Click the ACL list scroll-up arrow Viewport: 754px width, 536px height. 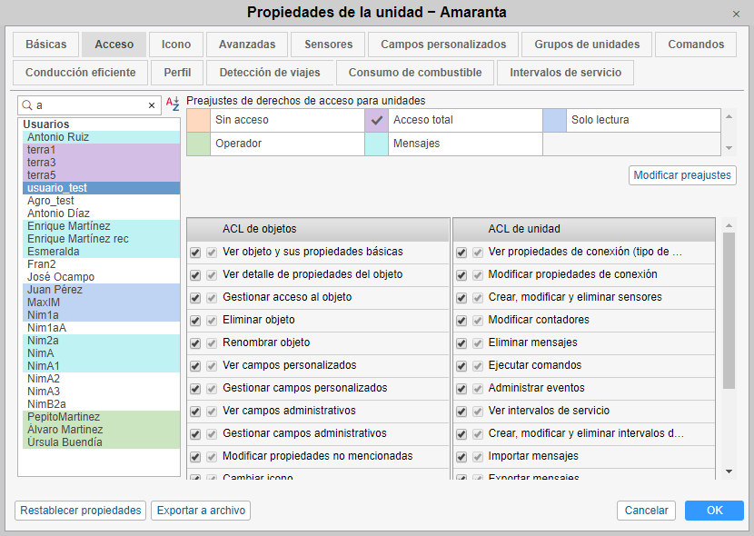click(x=729, y=225)
